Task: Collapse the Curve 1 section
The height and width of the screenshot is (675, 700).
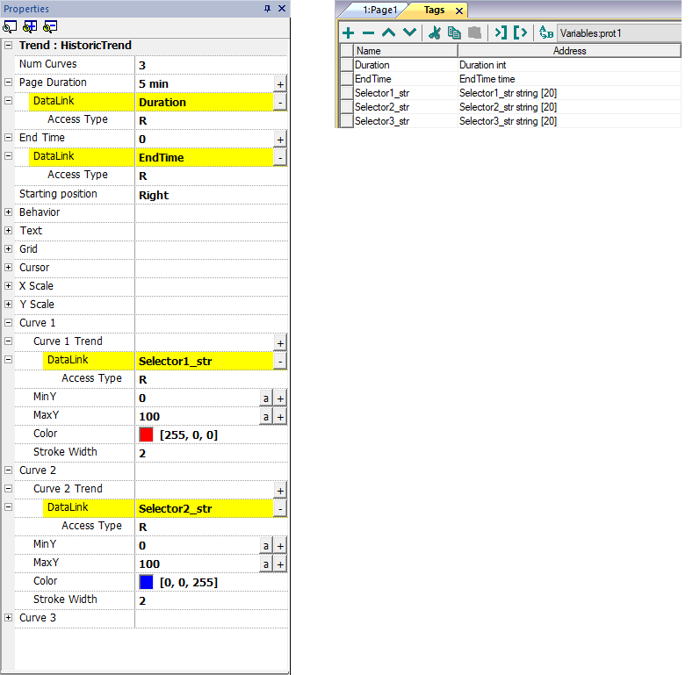Action: 9,323
